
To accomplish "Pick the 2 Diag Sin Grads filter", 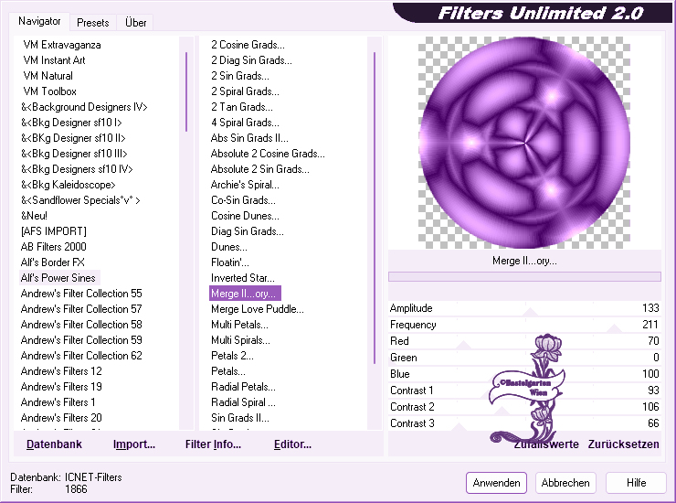I will point(251,60).
